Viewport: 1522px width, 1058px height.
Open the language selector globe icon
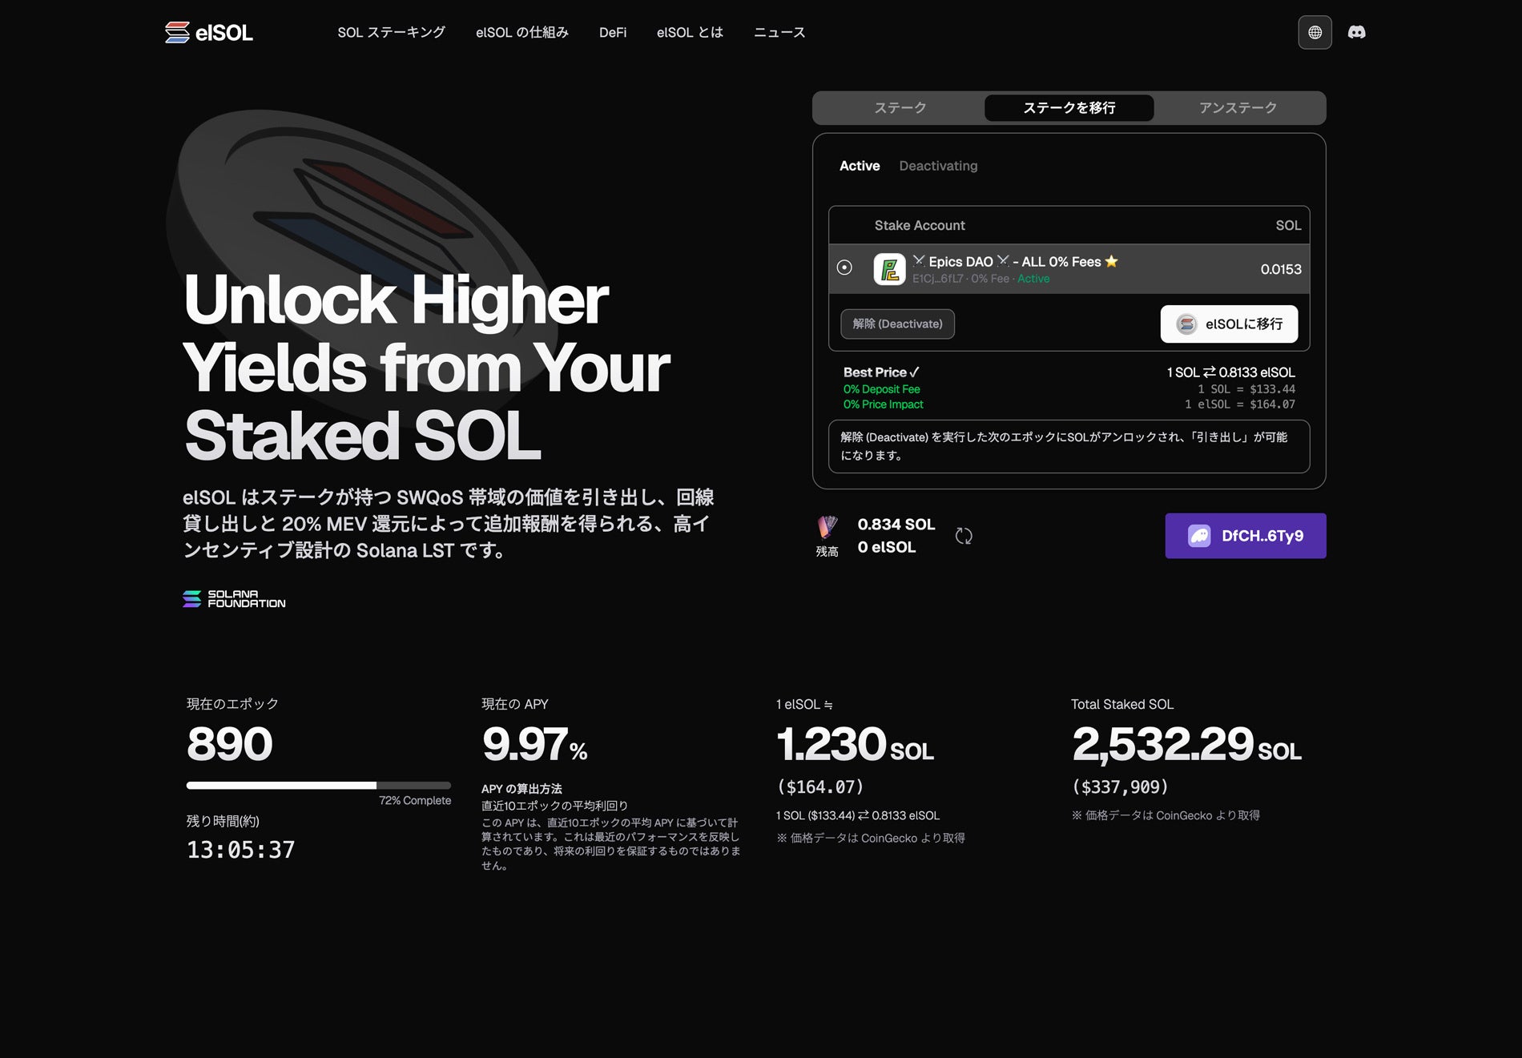tap(1315, 32)
